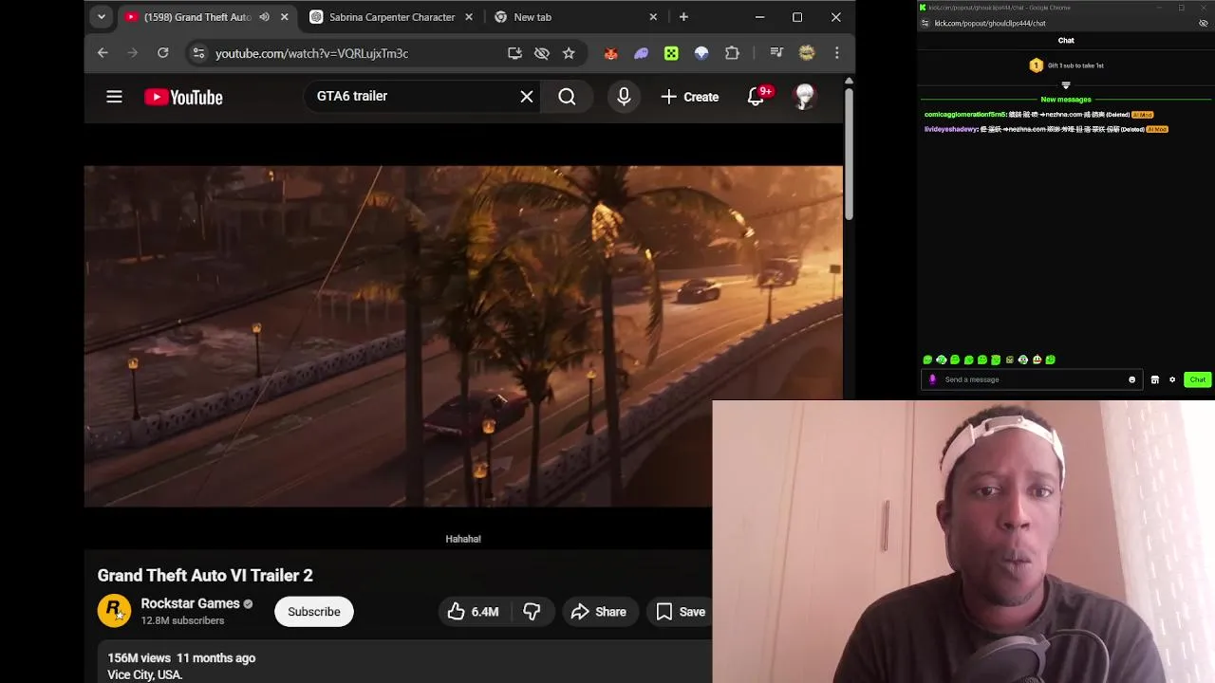
Task: Expand the tab search dropdown arrow
Action: [x=101, y=17]
